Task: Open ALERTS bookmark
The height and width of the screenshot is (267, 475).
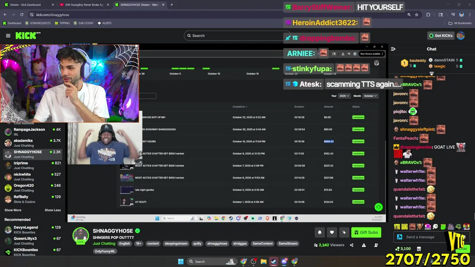Action: (104, 23)
